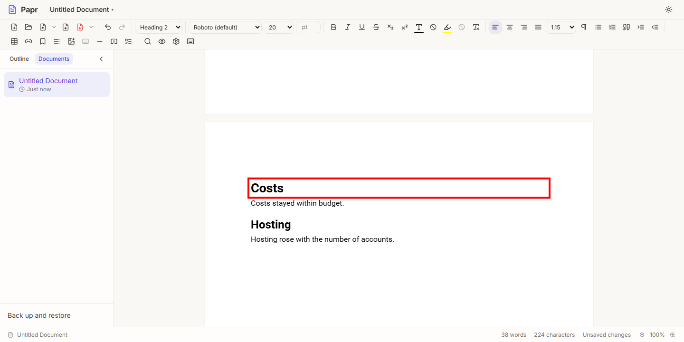684x342 pixels.
Task: Click the 38 words counter
Action: tap(514, 335)
